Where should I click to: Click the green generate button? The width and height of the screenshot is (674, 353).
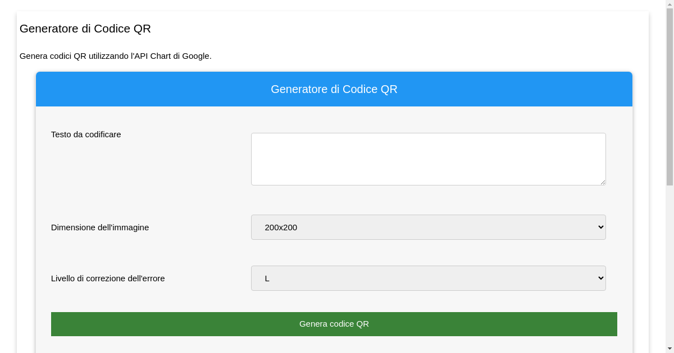(x=334, y=324)
